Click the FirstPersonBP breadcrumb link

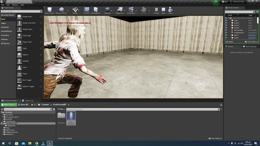tap(60, 105)
